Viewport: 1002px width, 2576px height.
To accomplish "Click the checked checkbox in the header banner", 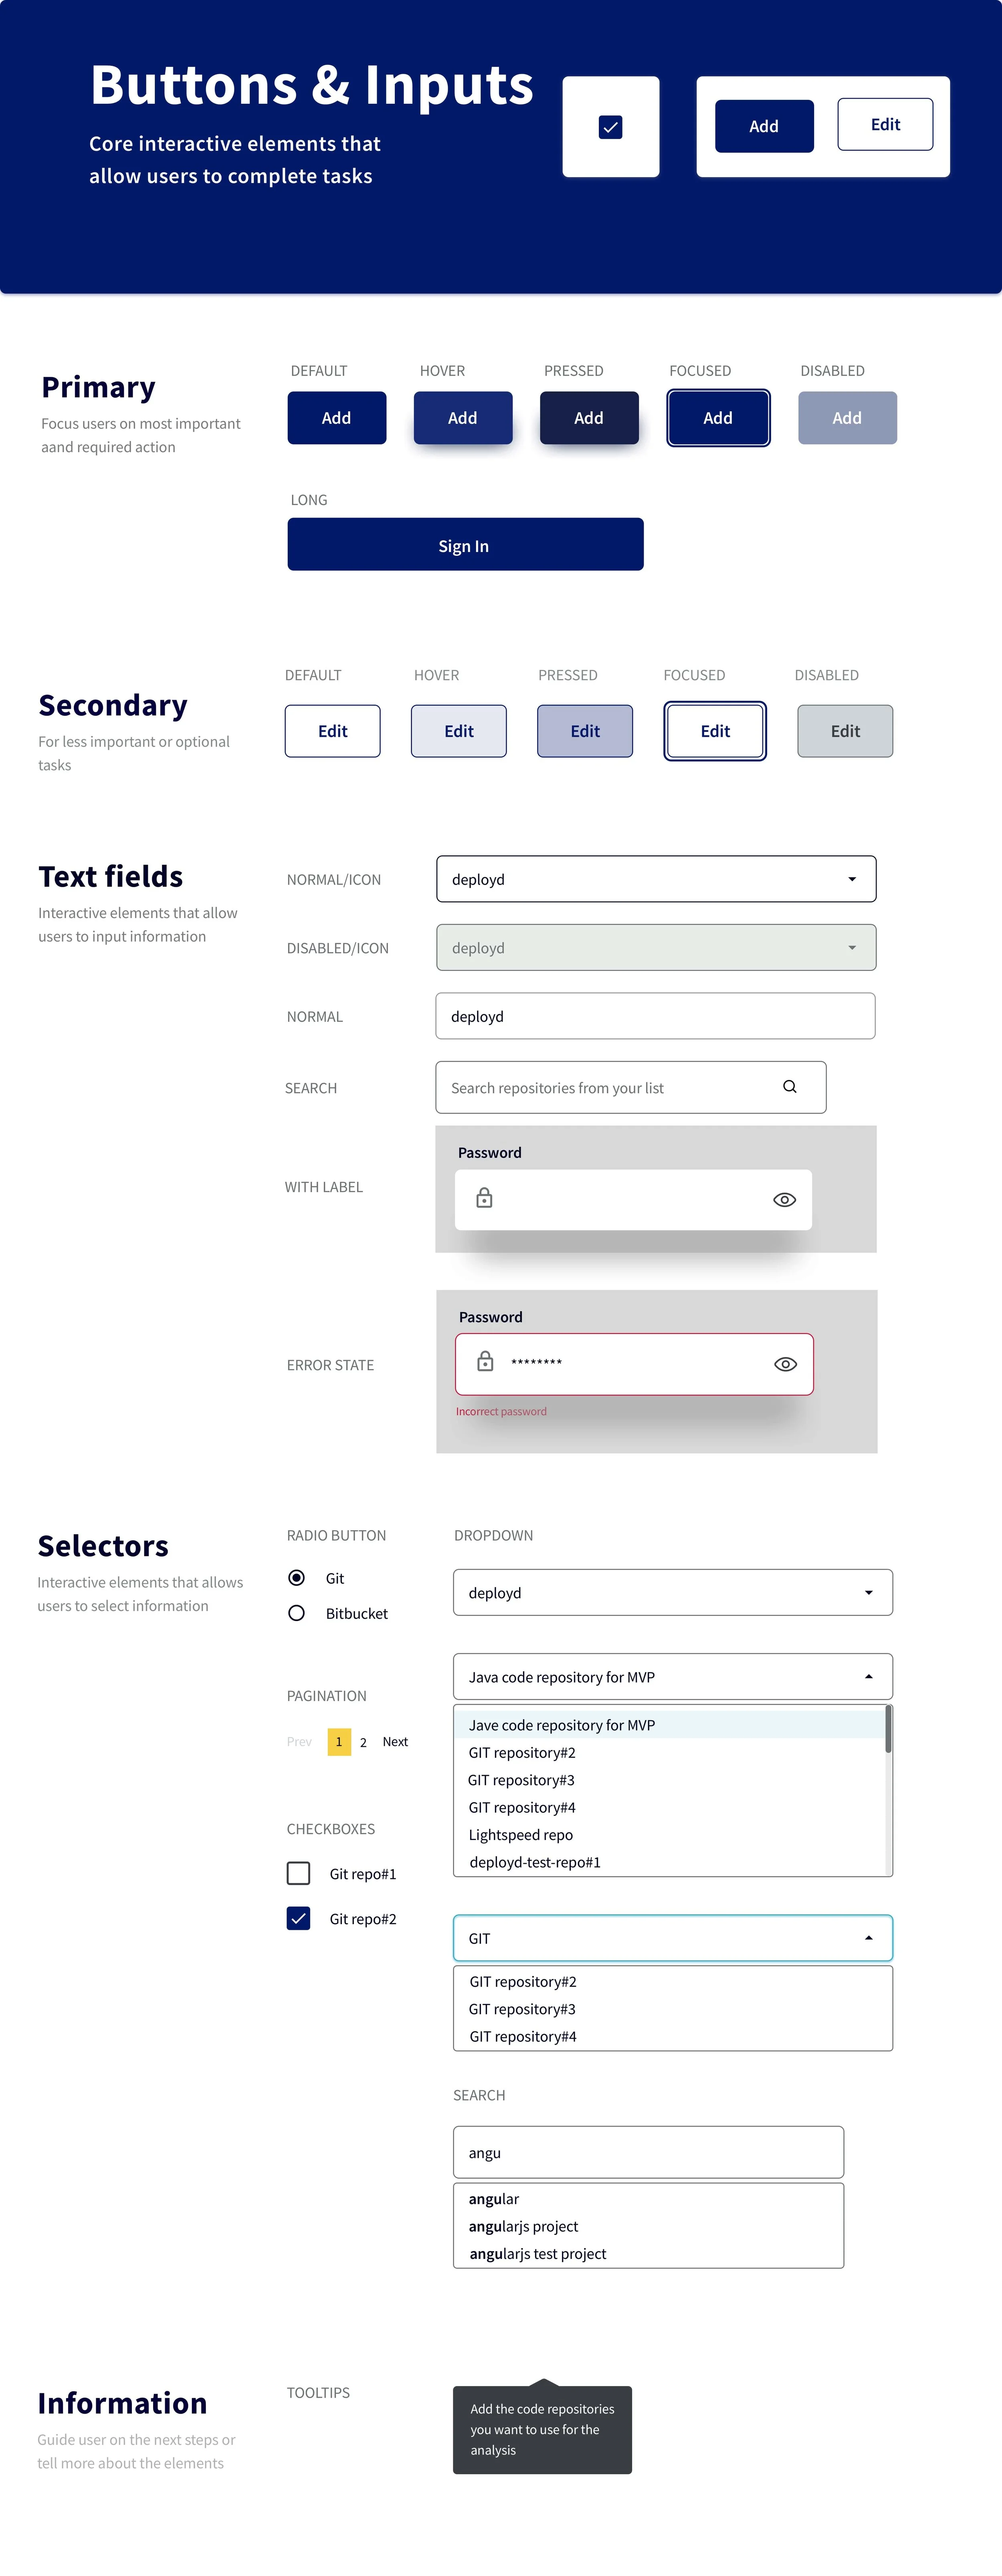I will click(610, 127).
